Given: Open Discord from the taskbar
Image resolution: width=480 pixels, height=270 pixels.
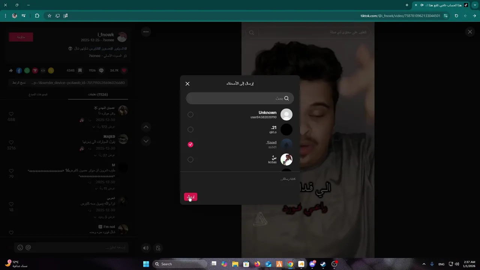Looking at the screenshot, I should tap(312, 264).
